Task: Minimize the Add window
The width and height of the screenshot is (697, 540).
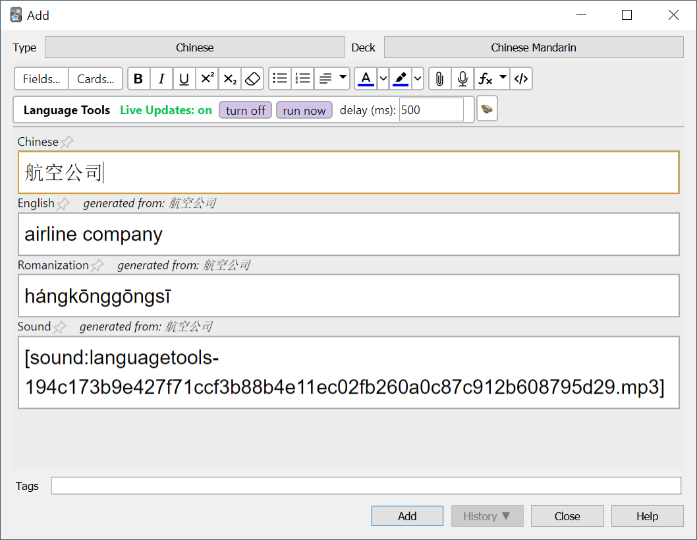Action: pos(582,15)
